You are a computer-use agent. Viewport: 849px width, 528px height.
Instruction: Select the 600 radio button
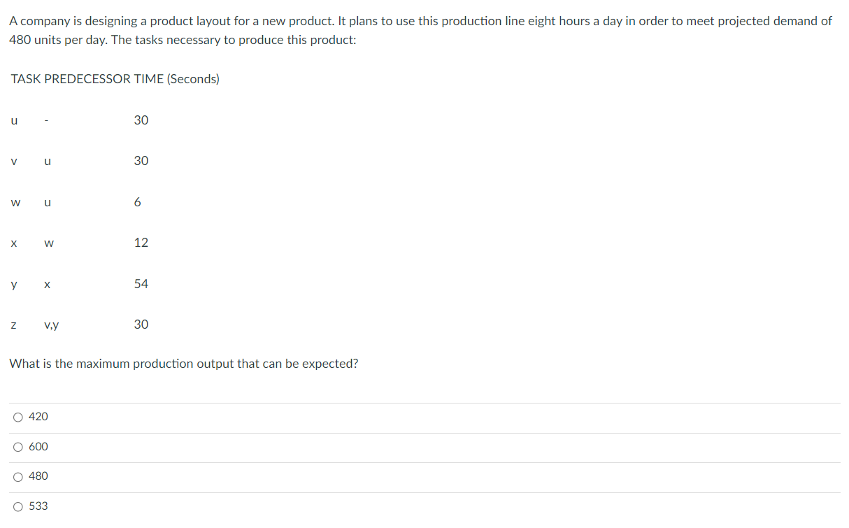pyautogui.click(x=17, y=446)
